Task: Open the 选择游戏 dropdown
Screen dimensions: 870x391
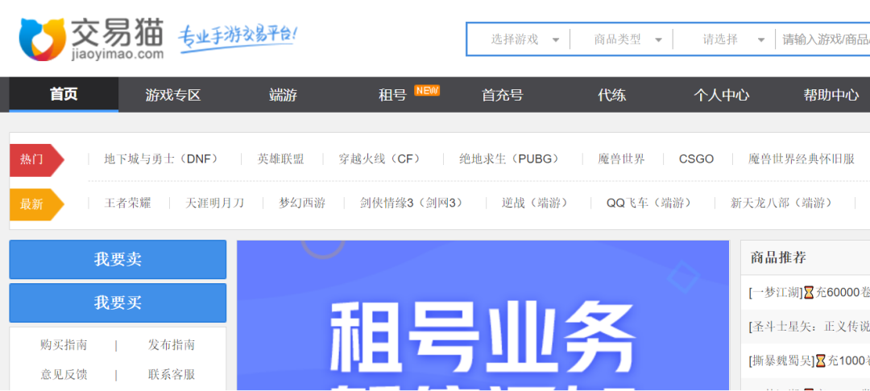Action: (x=524, y=40)
